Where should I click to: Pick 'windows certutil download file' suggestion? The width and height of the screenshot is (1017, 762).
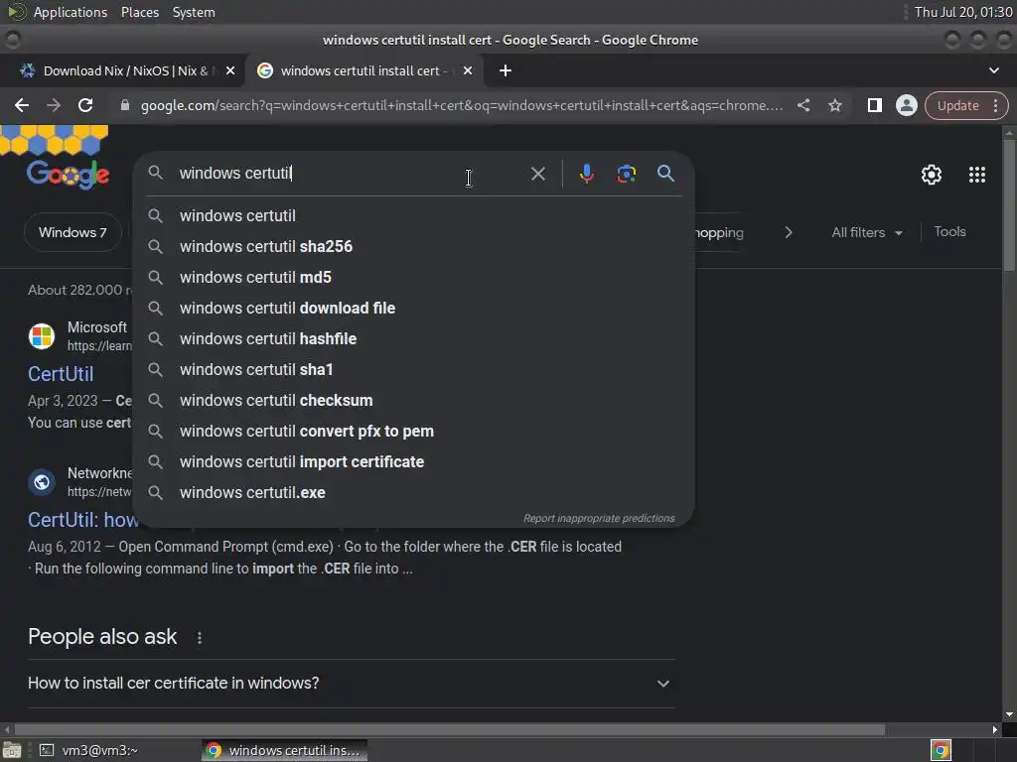point(414,309)
